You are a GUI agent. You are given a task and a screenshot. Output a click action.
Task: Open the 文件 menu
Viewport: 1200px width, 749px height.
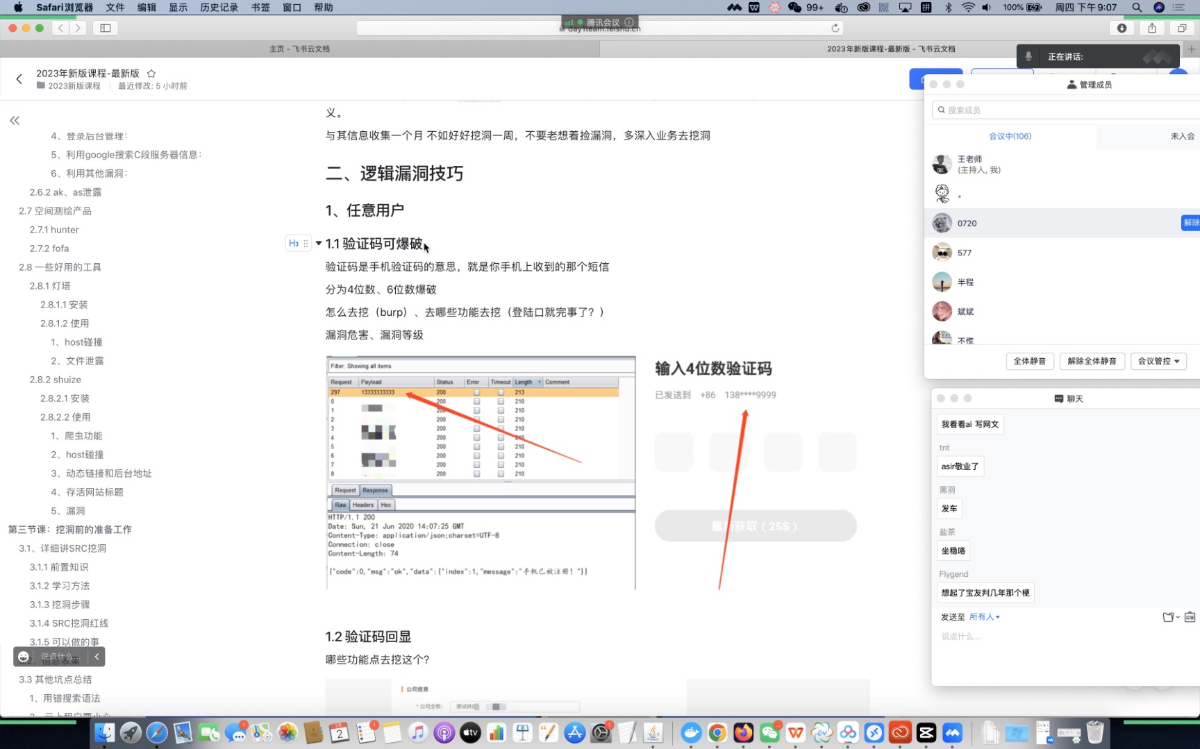point(115,7)
